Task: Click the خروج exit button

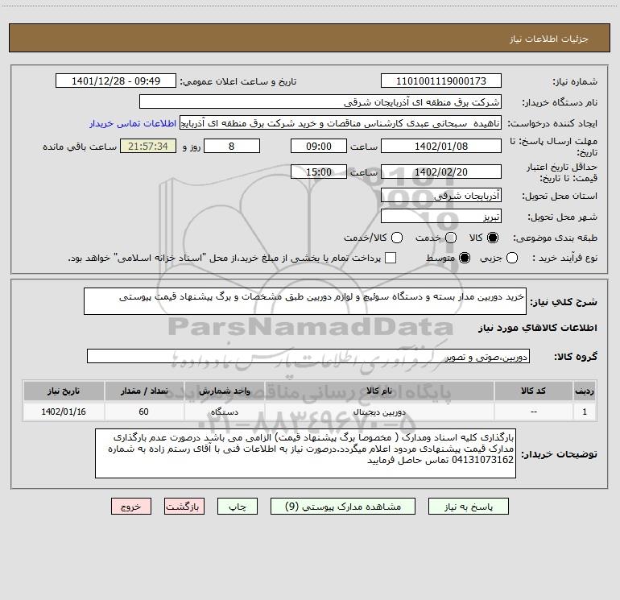Action: coord(131,507)
